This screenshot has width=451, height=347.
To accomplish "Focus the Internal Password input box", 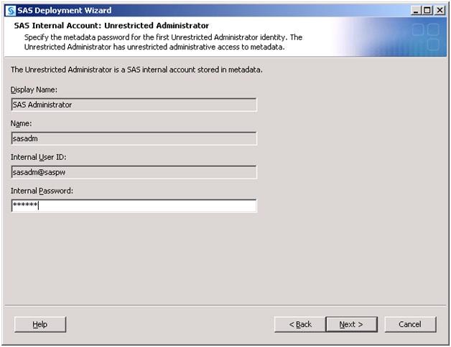I will click(134, 206).
